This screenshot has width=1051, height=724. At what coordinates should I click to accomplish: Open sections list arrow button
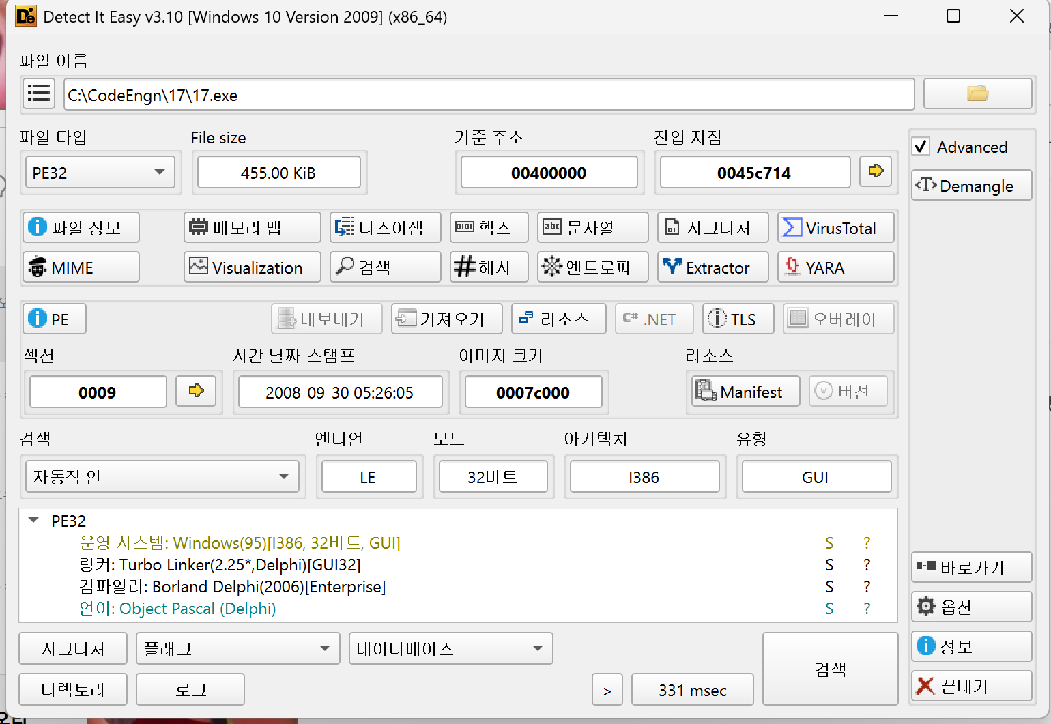coord(196,391)
